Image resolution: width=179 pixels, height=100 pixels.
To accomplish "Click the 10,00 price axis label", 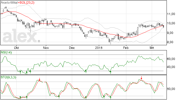I will tap(171, 23).
